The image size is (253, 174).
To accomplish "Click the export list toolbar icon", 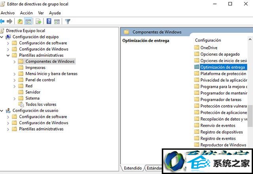I will coord(38,21).
